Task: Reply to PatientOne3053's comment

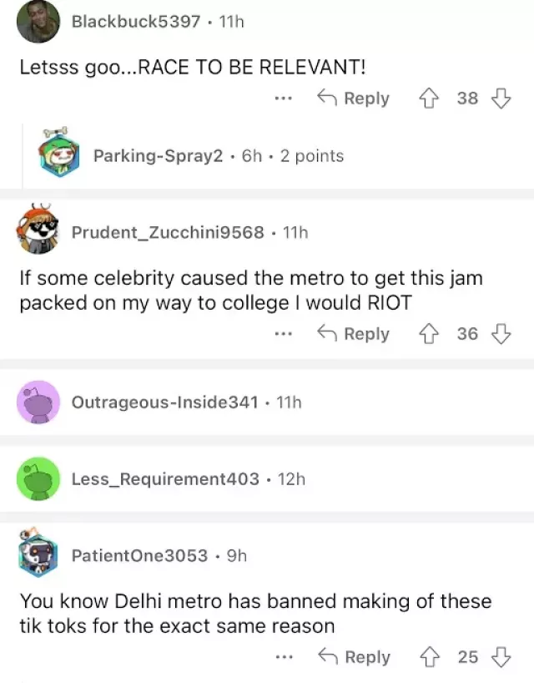Action: click(x=355, y=657)
